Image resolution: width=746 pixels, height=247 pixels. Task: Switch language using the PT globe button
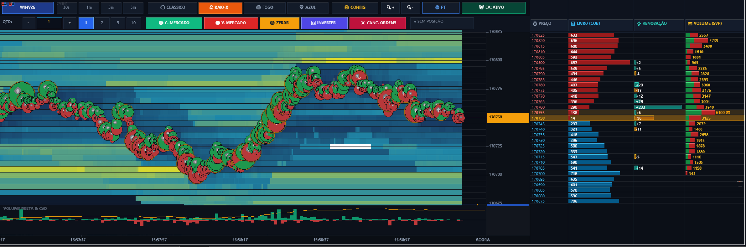(x=441, y=7)
